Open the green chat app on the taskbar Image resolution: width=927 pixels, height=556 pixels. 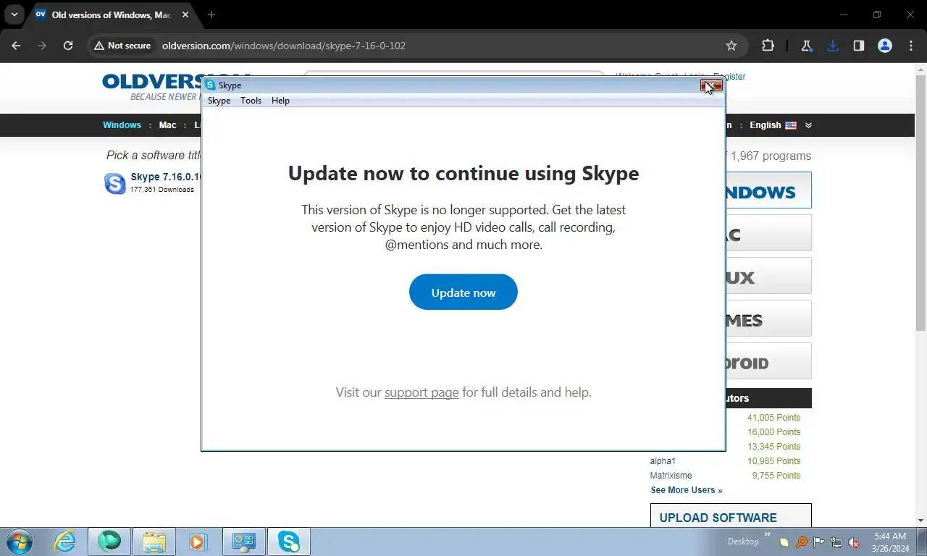click(x=109, y=542)
